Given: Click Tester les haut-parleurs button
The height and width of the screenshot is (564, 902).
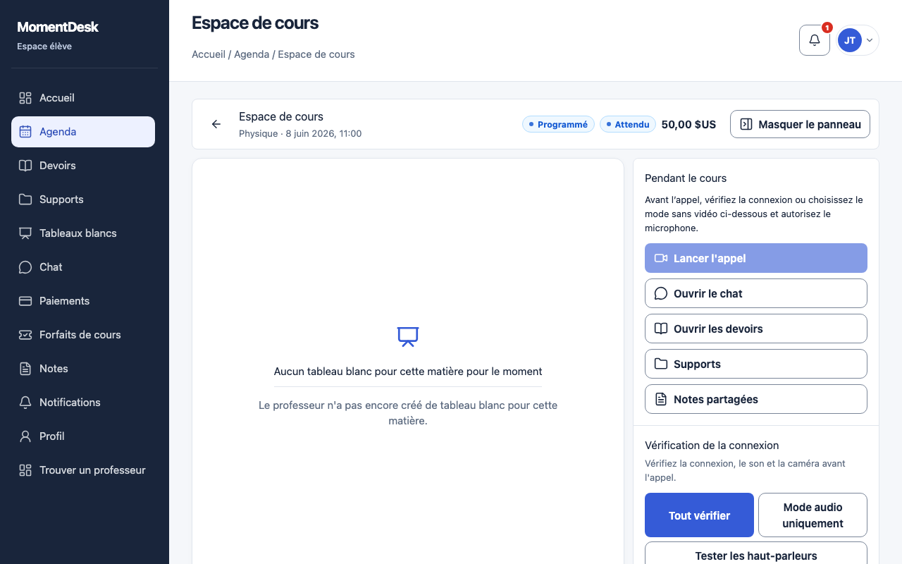Looking at the screenshot, I should (x=756, y=556).
